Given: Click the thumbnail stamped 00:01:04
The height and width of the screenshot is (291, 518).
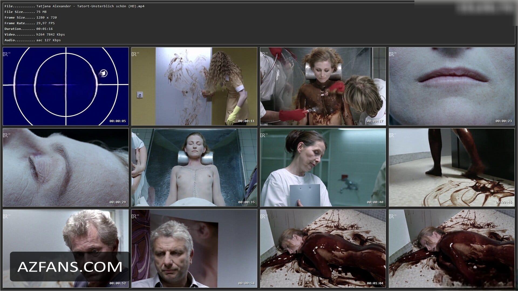Looking at the screenshot, I should point(323,249).
